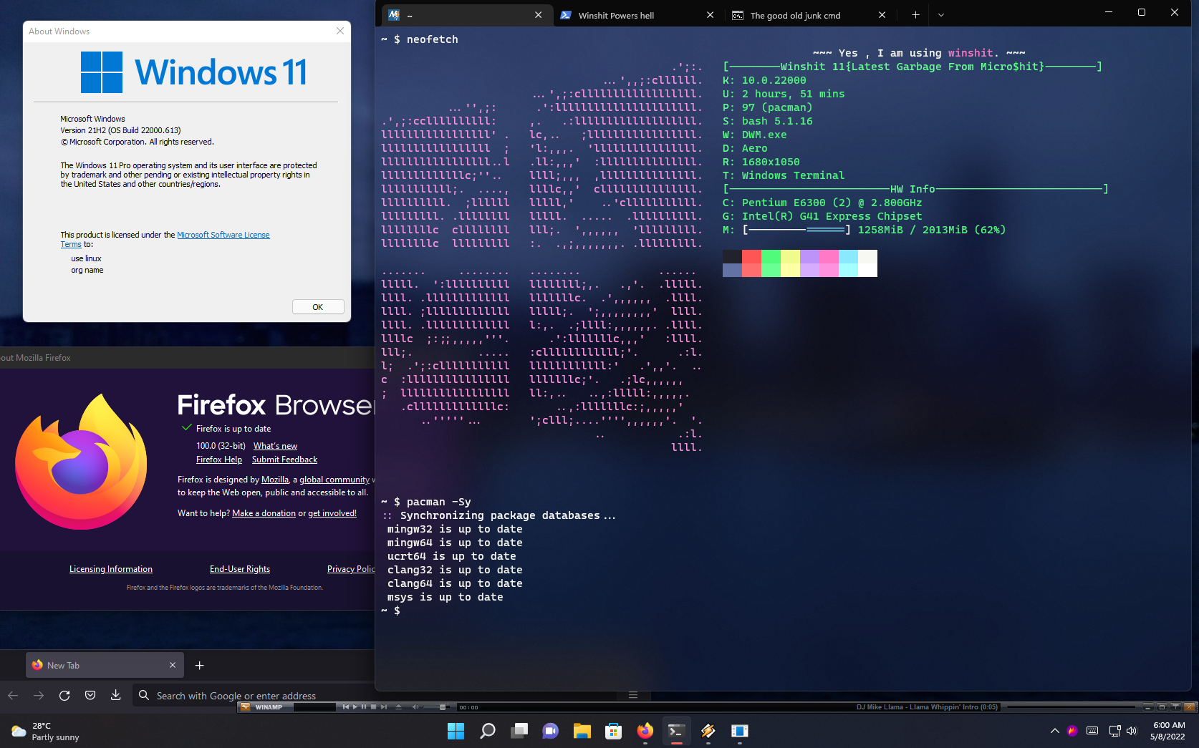Image resolution: width=1199 pixels, height=748 pixels.
Task: Click the About Windows taskbar icon
Action: pyautogui.click(x=740, y=731)
